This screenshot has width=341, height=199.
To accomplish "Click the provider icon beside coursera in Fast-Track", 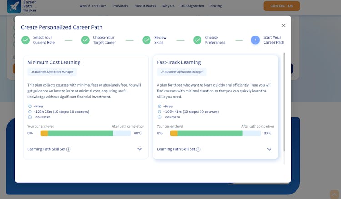I will [x=159, y=117].
